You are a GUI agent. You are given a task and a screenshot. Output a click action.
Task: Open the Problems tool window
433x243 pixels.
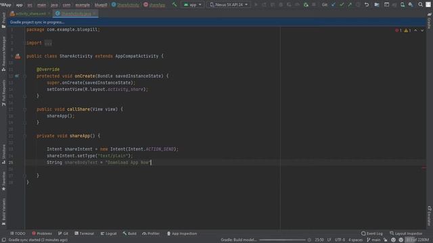tap(42, 234)
